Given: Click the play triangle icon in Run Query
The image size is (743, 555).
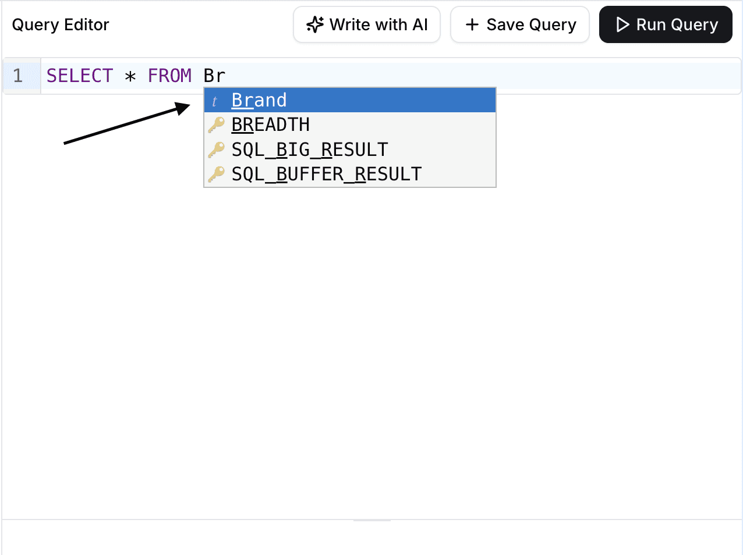Looking at the screenshot, I should tap(622, 24).
